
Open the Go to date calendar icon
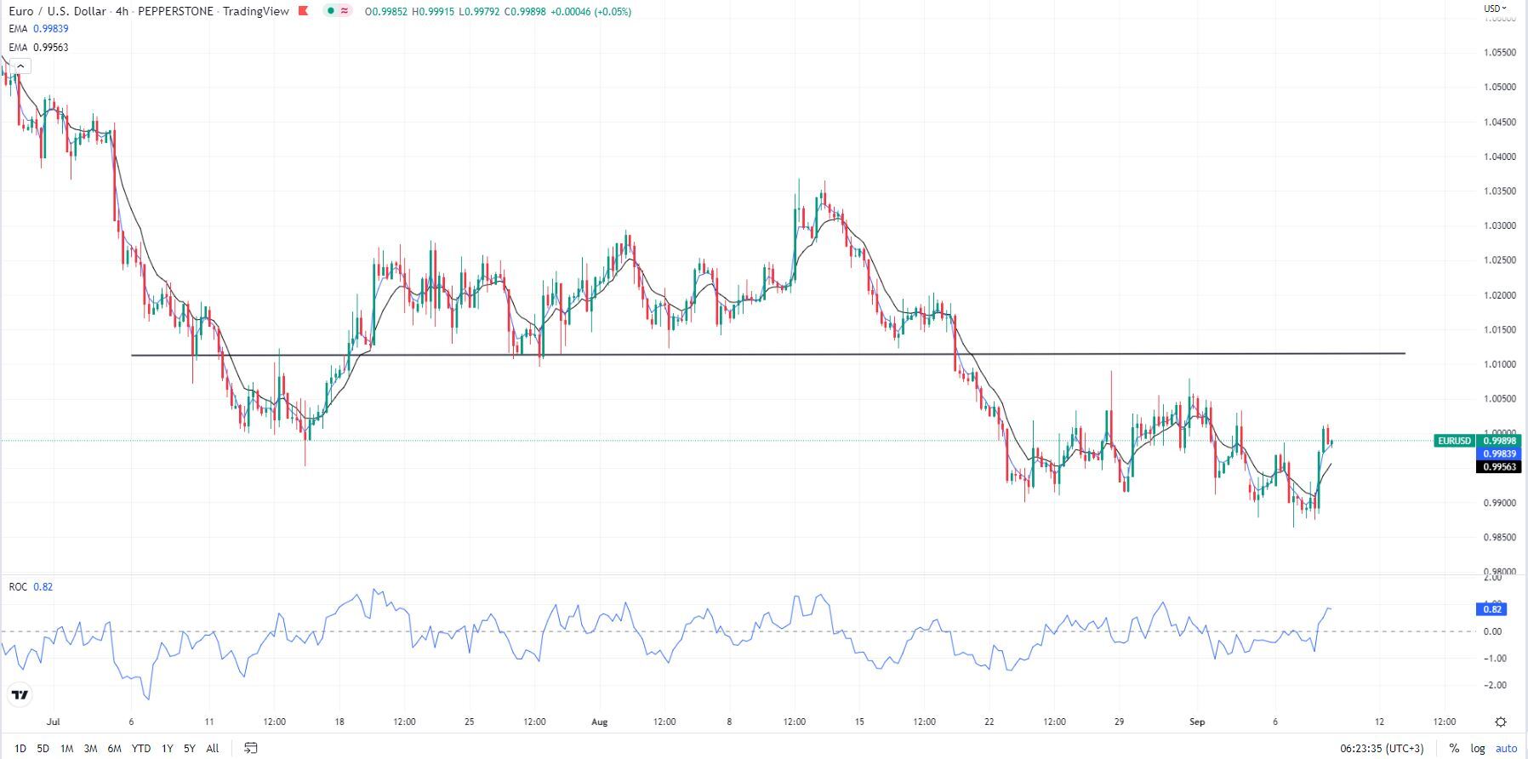[250, 748]
